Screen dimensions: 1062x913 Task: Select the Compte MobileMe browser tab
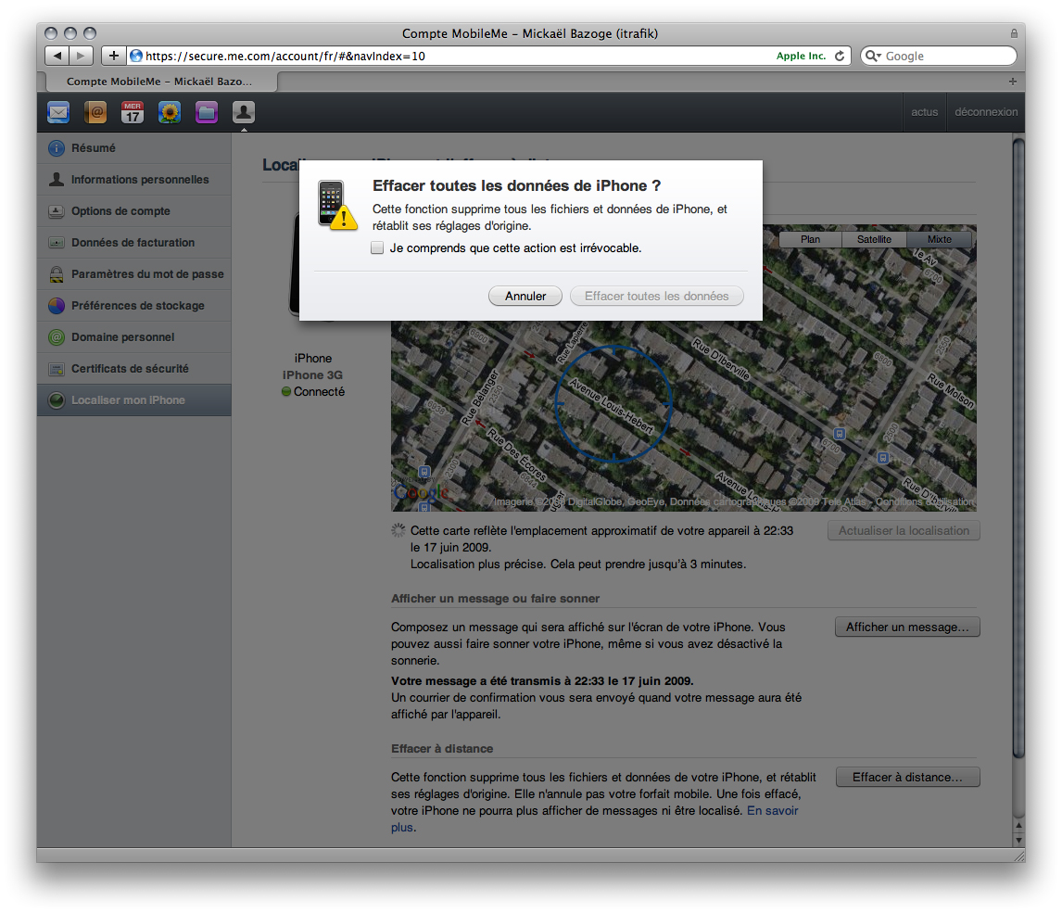click(161, 82)
